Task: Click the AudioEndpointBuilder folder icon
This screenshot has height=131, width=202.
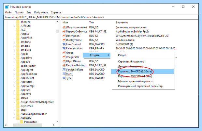Action: point(18,114)
